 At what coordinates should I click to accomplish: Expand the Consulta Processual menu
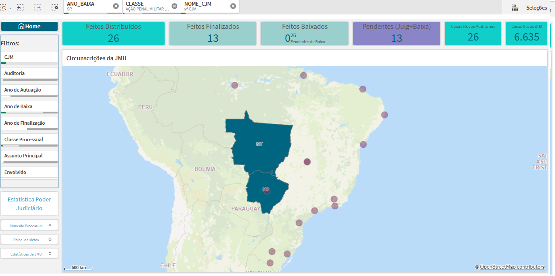(29, 226)
